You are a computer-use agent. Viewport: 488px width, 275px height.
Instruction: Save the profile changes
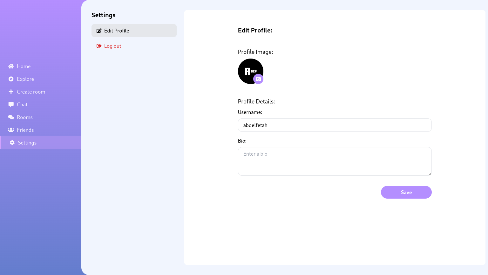(x=406, y=192)
